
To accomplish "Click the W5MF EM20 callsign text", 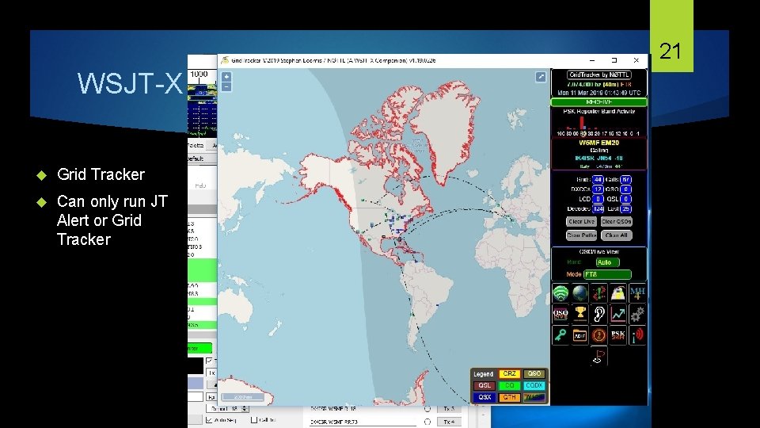I will click(599, 143).
